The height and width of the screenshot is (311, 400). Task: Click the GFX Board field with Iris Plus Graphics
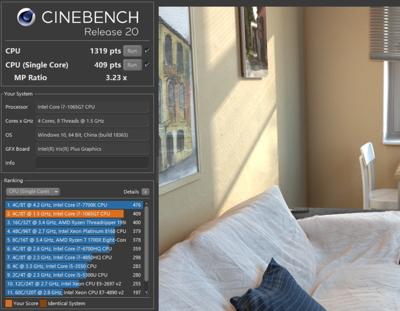click(x=92, y=149)
